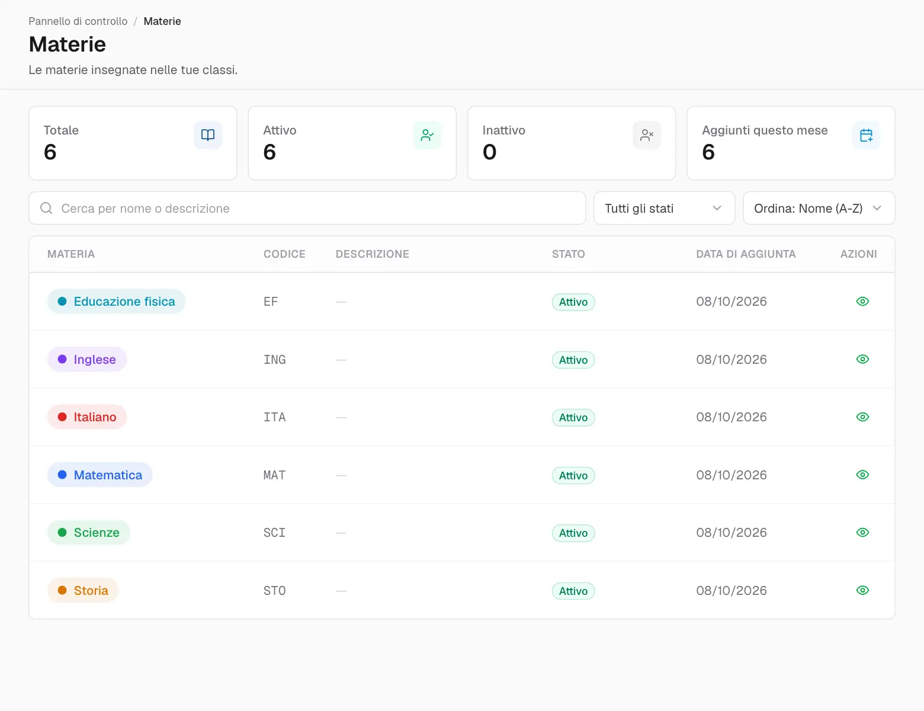Click the 08/10/2026 date in Scienze row
The height and width of the screenshot is (711, 924).
pos(731,533)
